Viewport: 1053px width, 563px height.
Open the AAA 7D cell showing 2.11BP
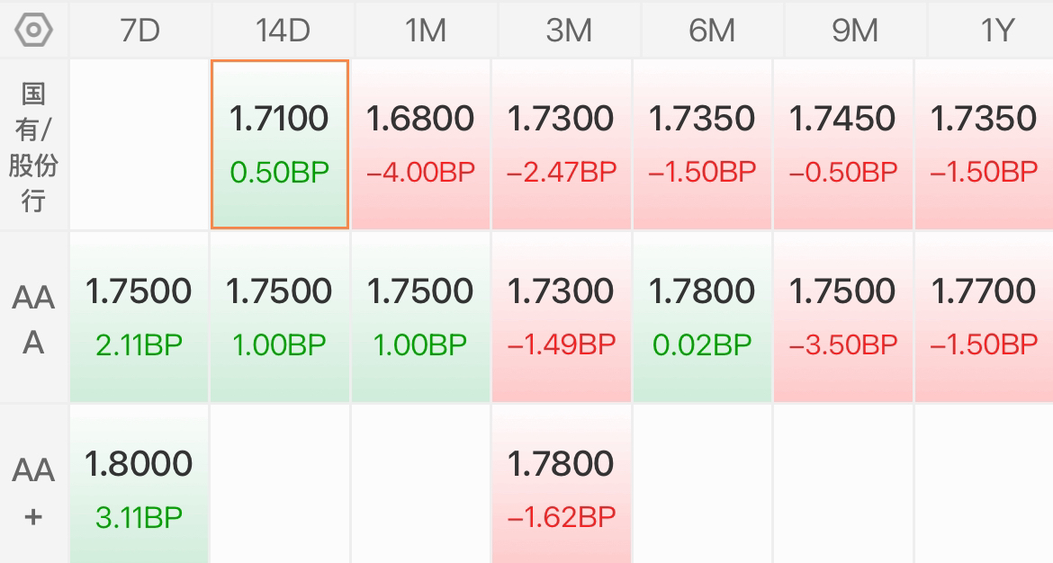pos(139,317)
